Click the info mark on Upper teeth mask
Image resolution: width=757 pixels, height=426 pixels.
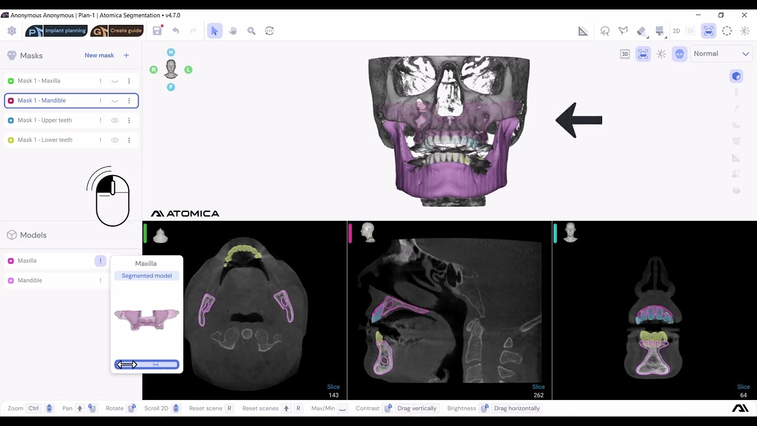[101, 120]
